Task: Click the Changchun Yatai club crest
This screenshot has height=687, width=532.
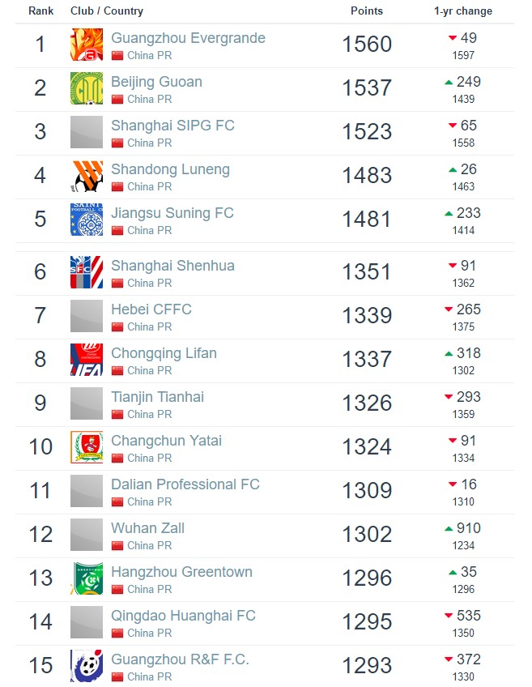Action: pyautogui.click(x=87, y=447)
